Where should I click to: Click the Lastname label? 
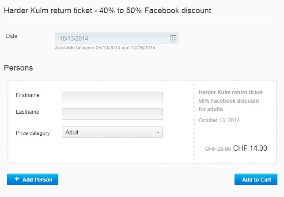point(27,112)
